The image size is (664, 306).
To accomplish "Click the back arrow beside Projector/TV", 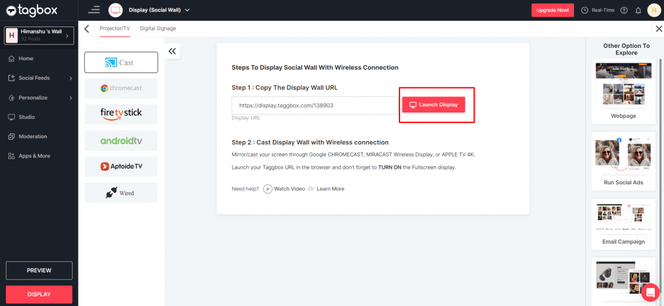I will coord(87,28).
